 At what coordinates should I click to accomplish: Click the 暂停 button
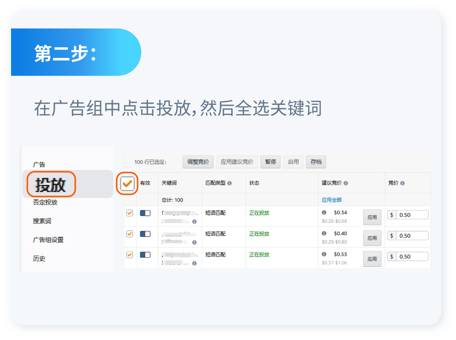coord(271,162)
